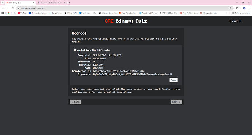Toggle the dark theme switch
The image size is (252, 135).
(235, 21)
